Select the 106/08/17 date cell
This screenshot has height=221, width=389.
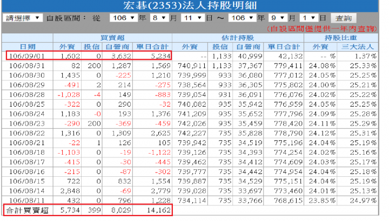pos(27,162)
